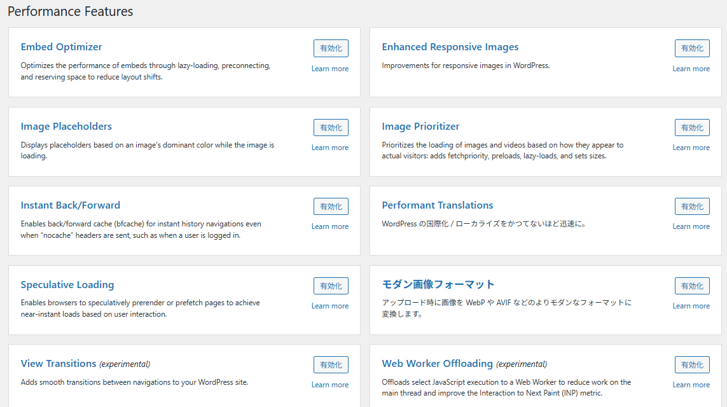Activate Instant Back/Forward feature
Image resolution: width=727 pixels, height=407 pixels.
pyautogui.click(x=331, y=207)
